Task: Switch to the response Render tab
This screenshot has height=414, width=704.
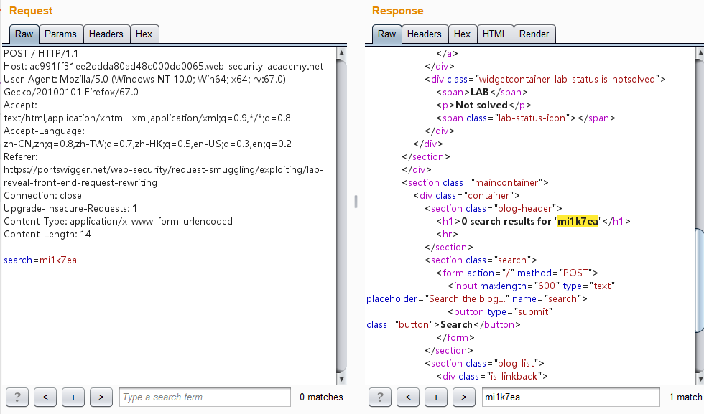Action: point(534,34)
